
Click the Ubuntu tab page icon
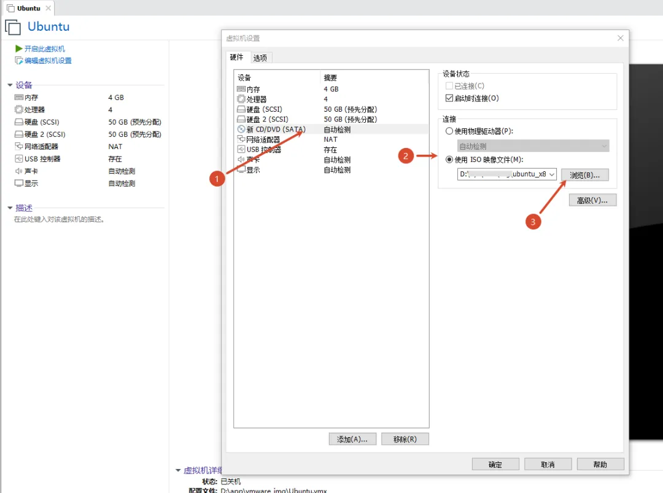(11, 9)
